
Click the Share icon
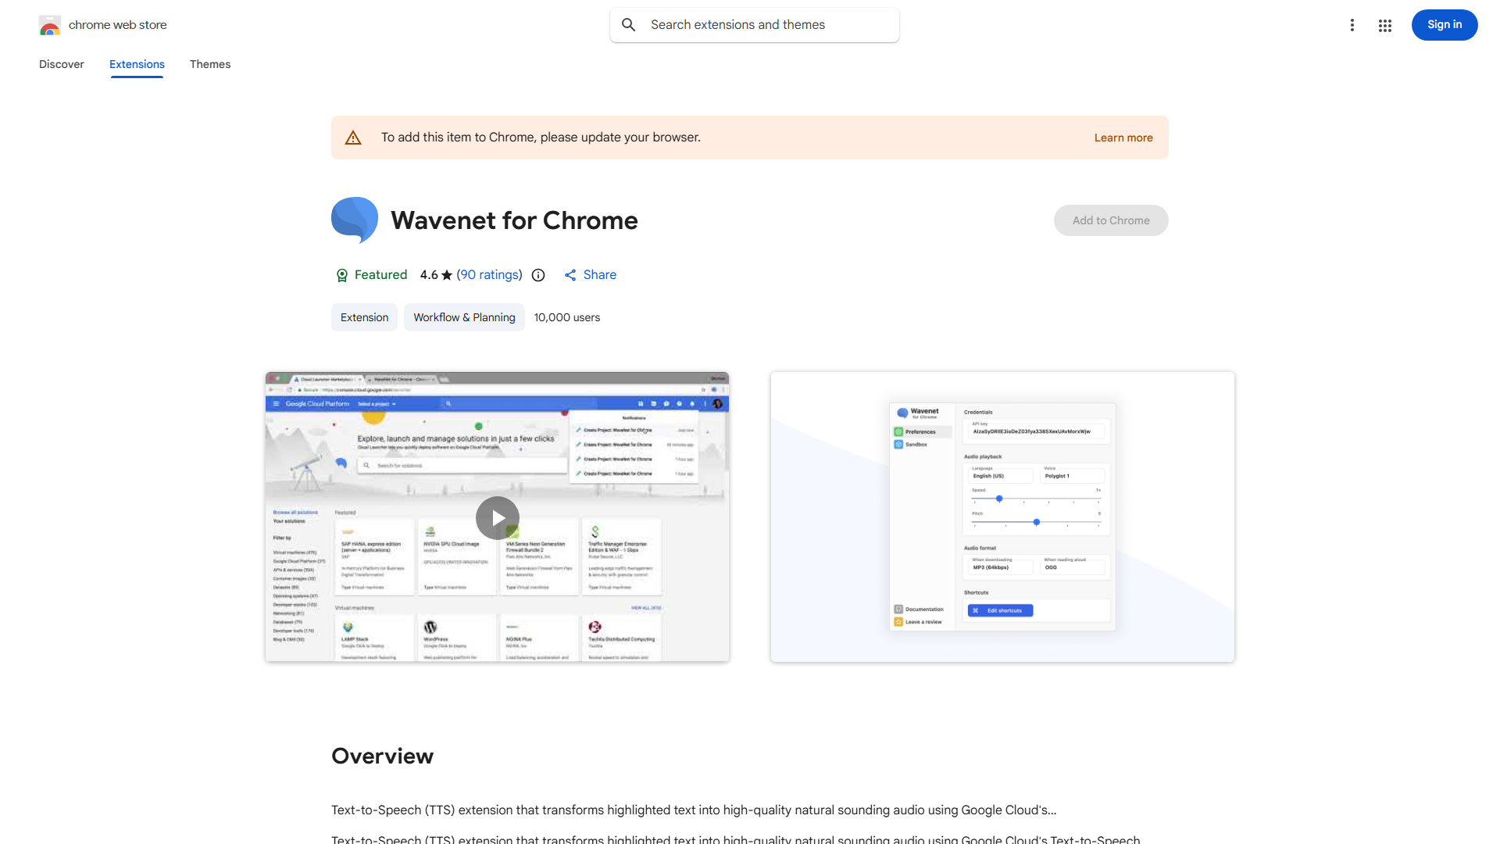click(x=570, y=275)
